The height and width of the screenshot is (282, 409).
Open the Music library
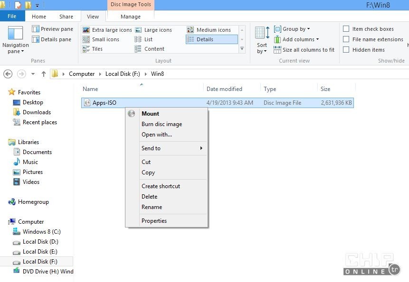point(26,162)
